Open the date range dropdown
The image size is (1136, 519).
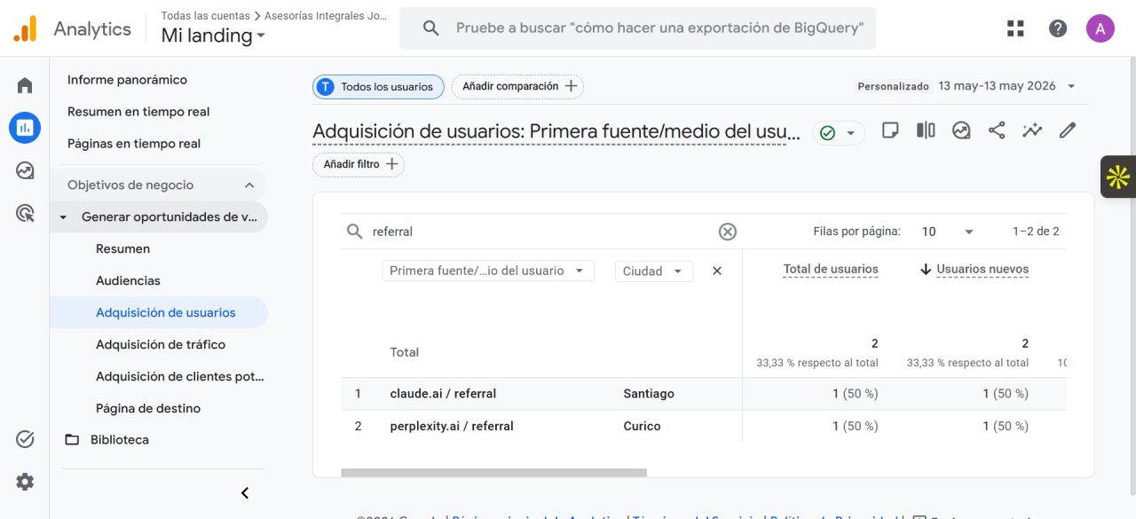[x=1071, y=86]
